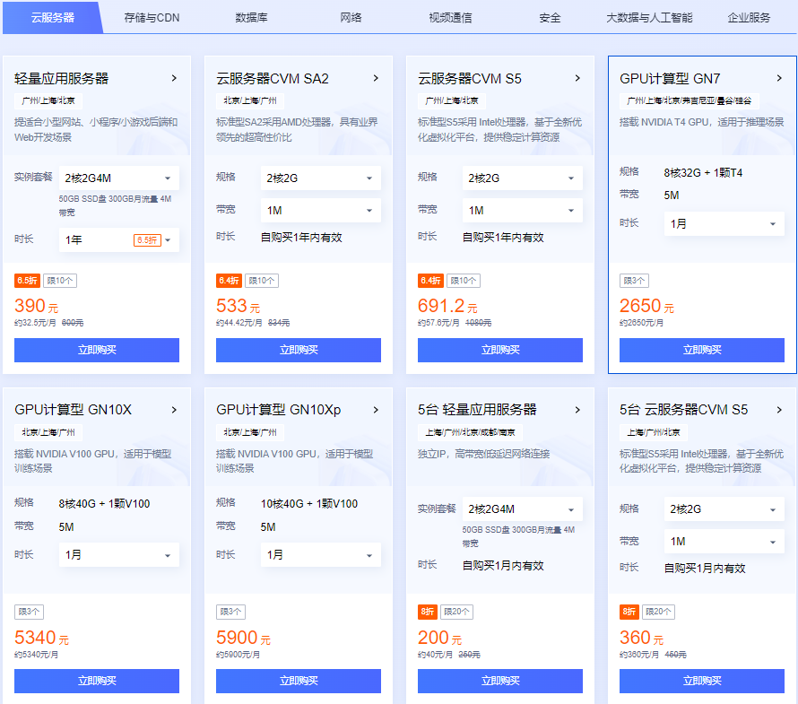Click arrow icon beside GPU计算型 GN7
The width and height of the screenshot is (798, 704).
pyautogui.click(x=779, y=78)
